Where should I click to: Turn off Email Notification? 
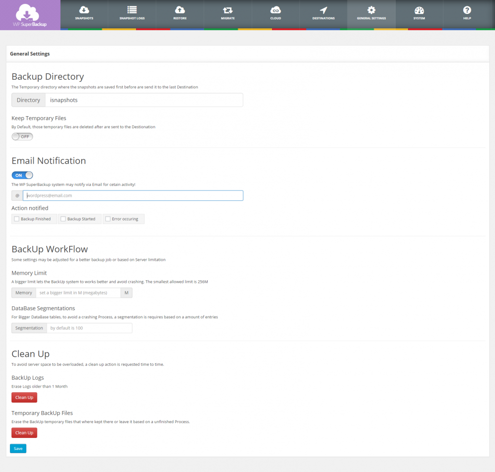[22, 175]
